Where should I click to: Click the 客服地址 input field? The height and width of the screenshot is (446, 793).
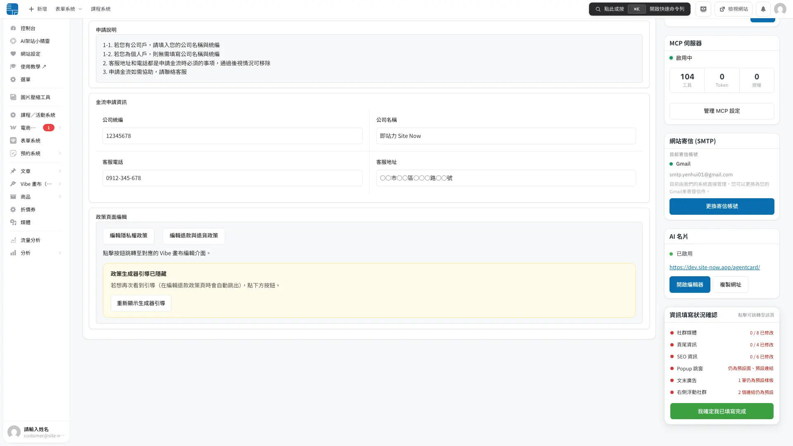(x=506, y=178)
